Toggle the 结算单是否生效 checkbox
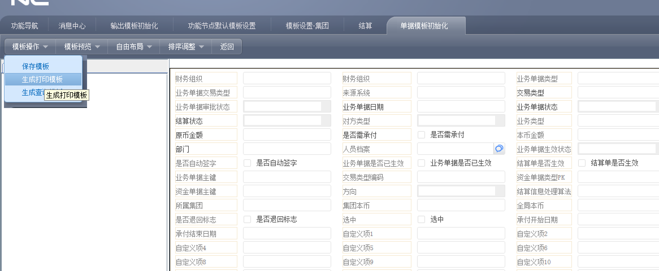Image resolution: width=659 pixels, height=271 pixels. [582, 163]
